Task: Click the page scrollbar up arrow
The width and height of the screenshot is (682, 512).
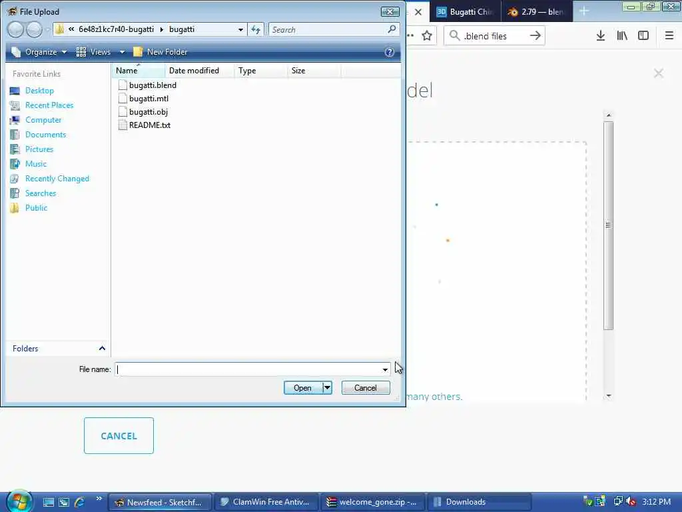Action: [609, 115]
